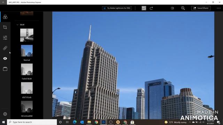Open the Windows Start menu

(x=3, y=122)
